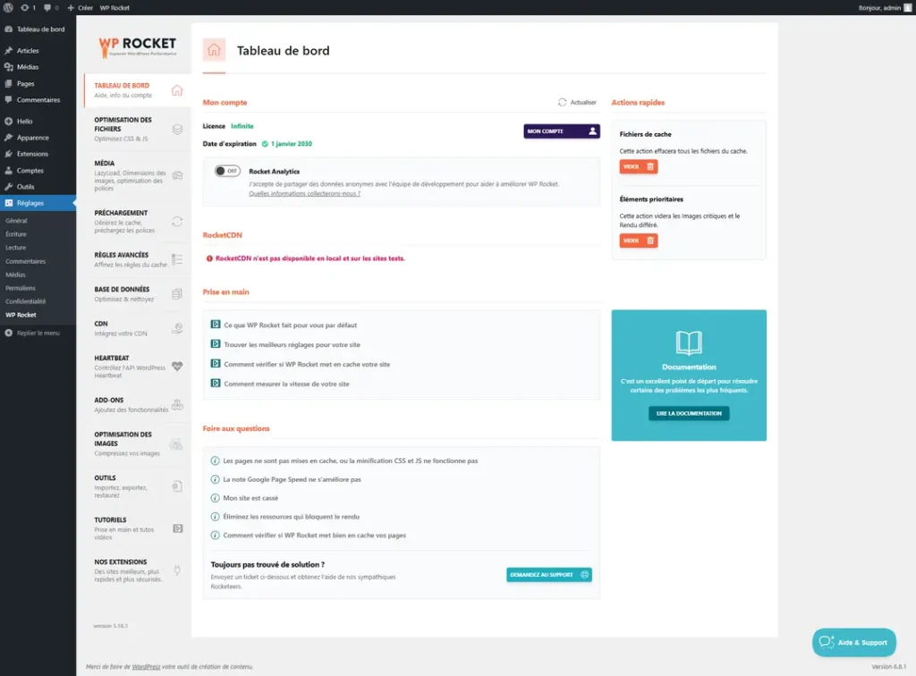
Task: Open Quelles informations collecterons-nous link
Action: [x=304, y=194]
